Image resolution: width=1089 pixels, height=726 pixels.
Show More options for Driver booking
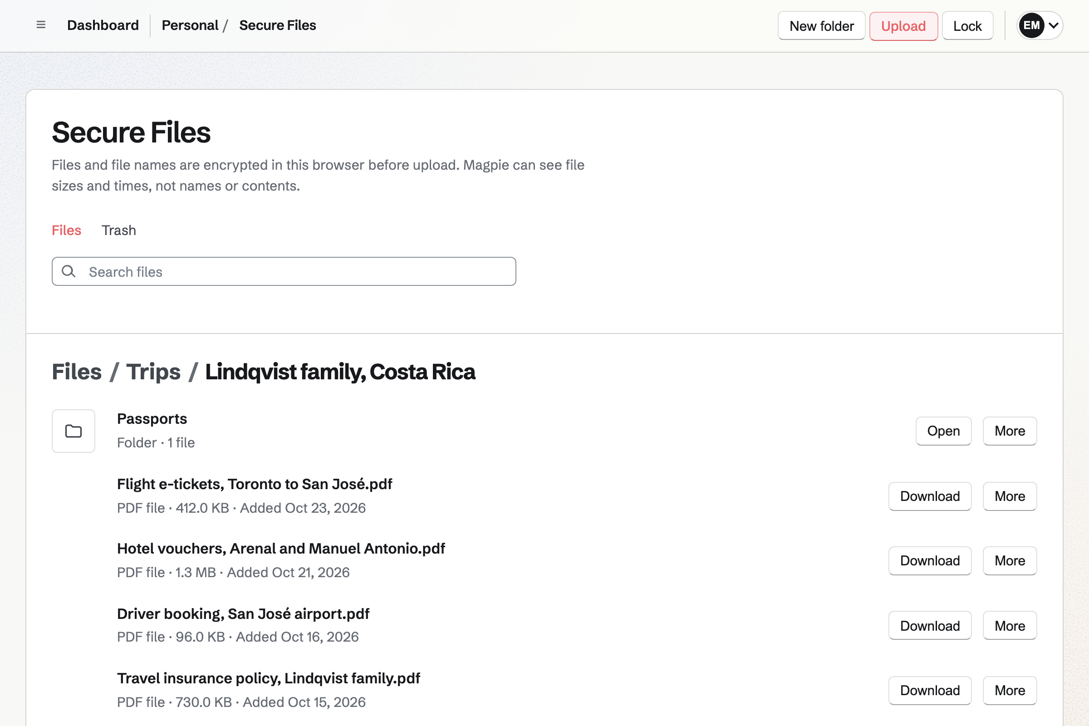point(1009,626)
